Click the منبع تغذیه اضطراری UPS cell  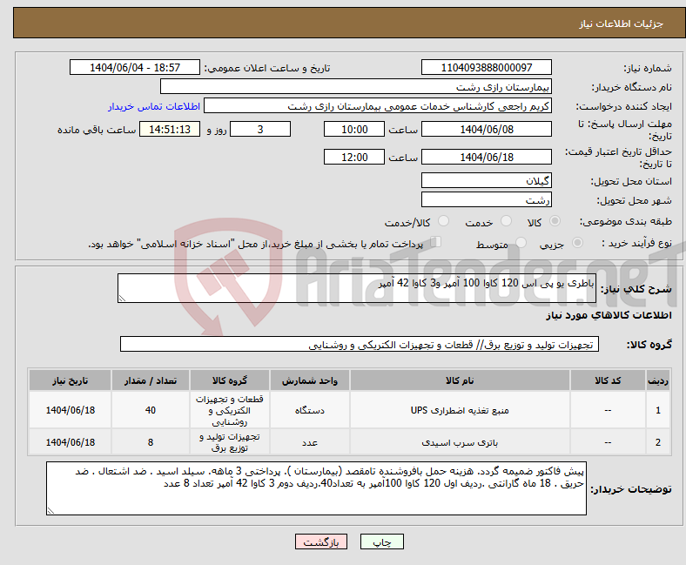click(x=460, y=410)
